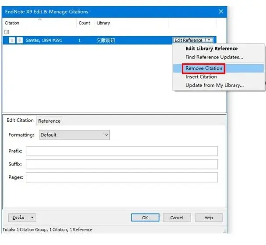Screen dimensions: 266x245
Task: Open the Edit Reference dropdown arrow
Action: coord(209,40)
